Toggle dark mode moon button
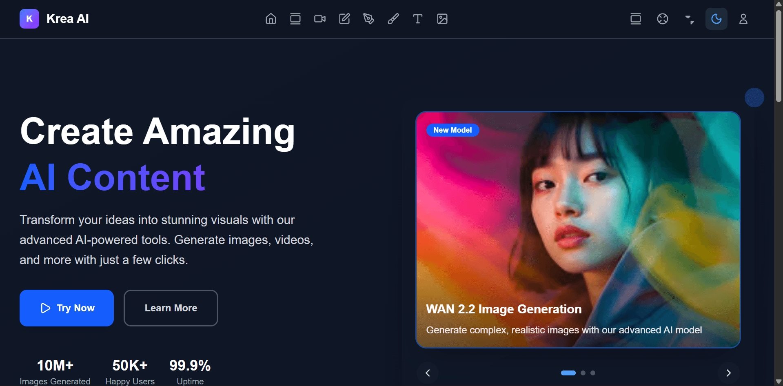 point(716,19)
